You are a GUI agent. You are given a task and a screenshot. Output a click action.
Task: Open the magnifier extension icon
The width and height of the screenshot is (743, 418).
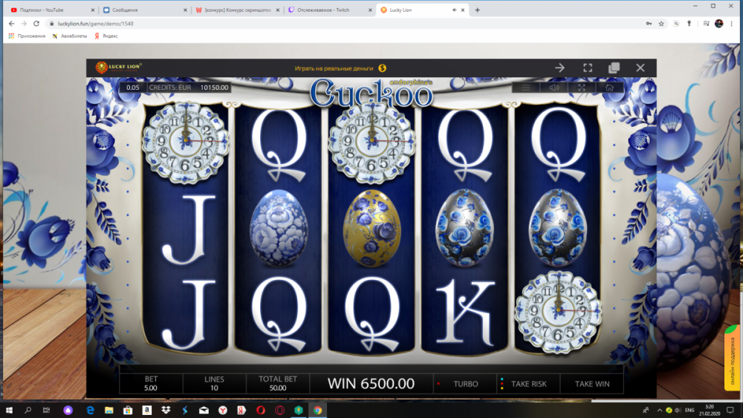[677, 24]
